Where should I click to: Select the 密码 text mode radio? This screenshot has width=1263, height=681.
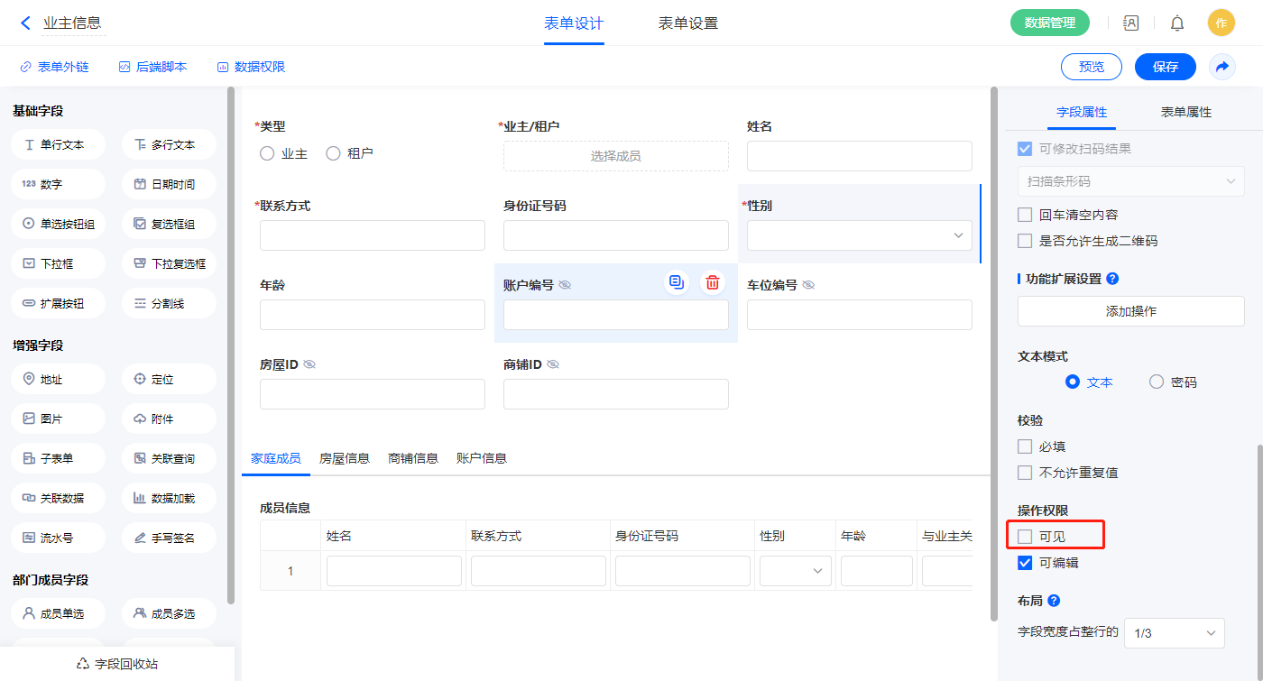[x=1157, y=382]
